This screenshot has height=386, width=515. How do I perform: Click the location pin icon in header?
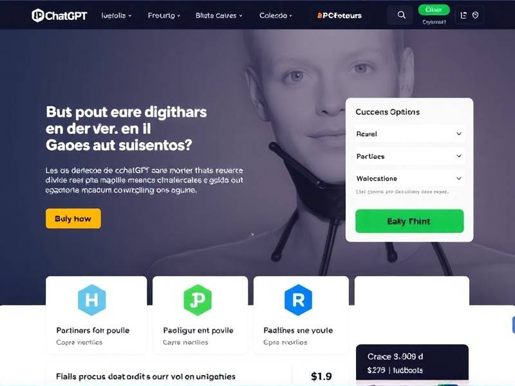(x=475, y=15)
